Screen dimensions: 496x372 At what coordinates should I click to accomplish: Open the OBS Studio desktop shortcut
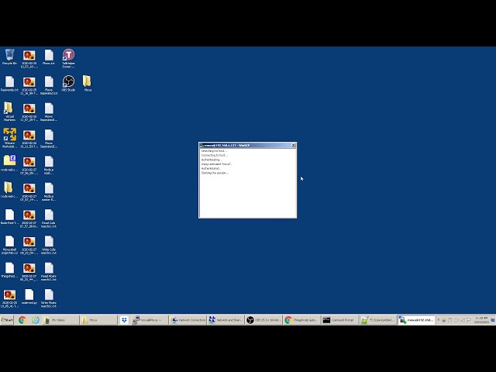click(68, 84)
